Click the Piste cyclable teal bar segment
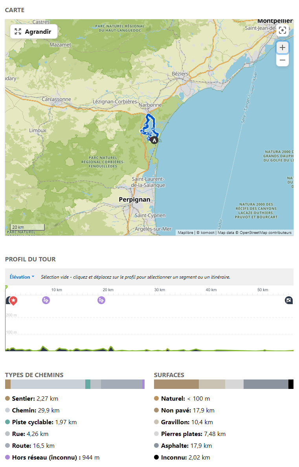This screenshot has height=467, width=299. [x=88, y=384]
